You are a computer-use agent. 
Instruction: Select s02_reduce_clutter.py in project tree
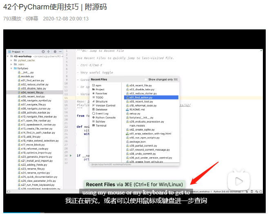pos(33,85)
